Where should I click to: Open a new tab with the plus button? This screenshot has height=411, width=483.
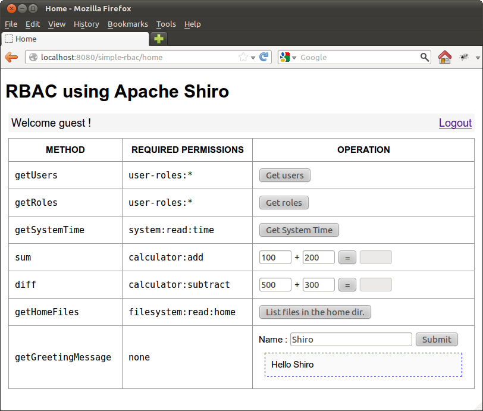pos(159,39)
